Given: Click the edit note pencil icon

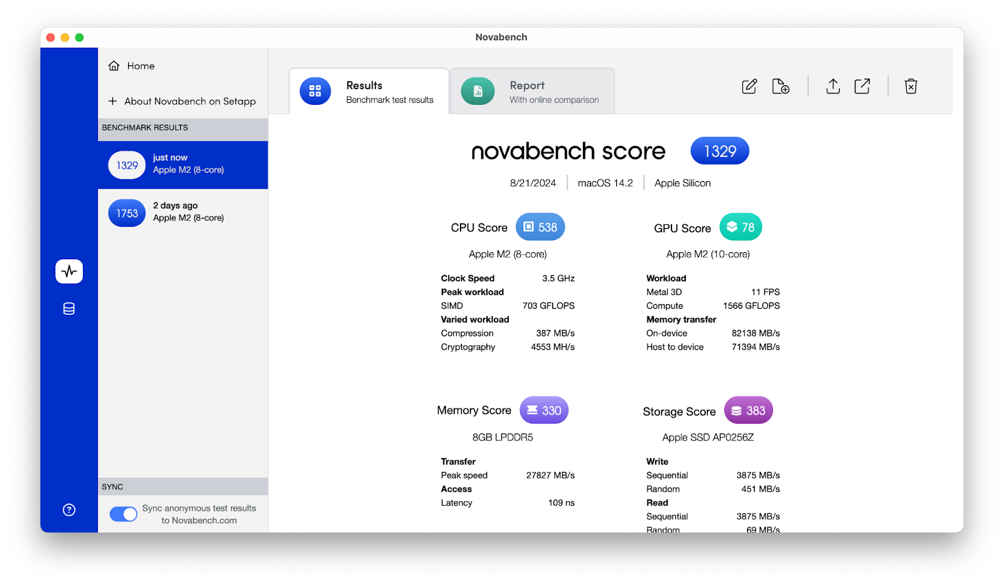Looking at the screenshot, I should pos(749,87).
